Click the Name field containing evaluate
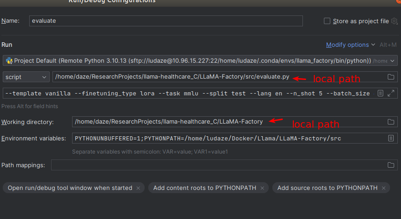The height and width of the screenshot is (219, 401). (166, 21)
